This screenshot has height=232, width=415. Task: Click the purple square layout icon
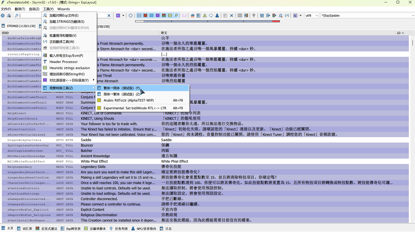point(295,16)
